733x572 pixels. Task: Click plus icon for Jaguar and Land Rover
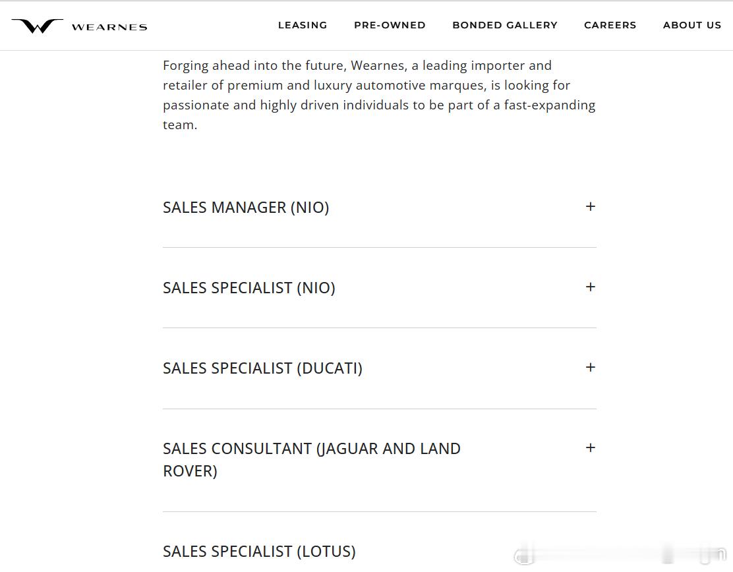(x=591, y=447)
